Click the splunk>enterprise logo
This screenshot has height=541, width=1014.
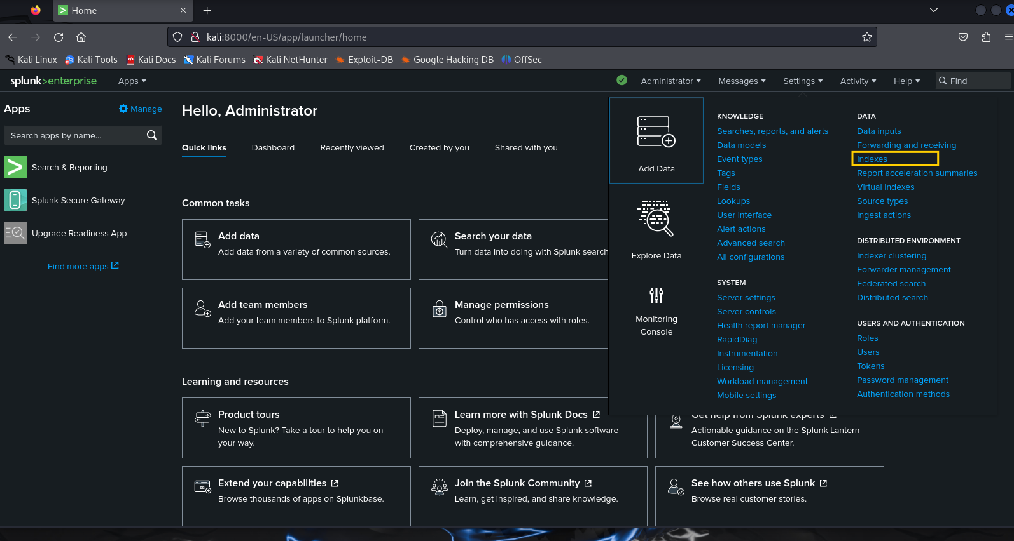coord(53,81)
